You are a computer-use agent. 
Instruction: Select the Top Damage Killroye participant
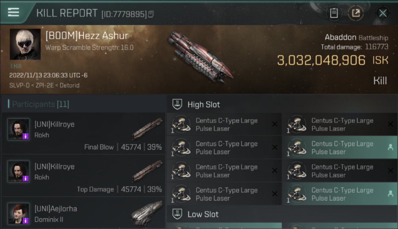pos(83,176)
